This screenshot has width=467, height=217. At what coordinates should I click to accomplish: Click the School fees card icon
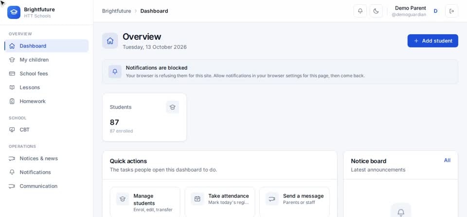[12, 74]
